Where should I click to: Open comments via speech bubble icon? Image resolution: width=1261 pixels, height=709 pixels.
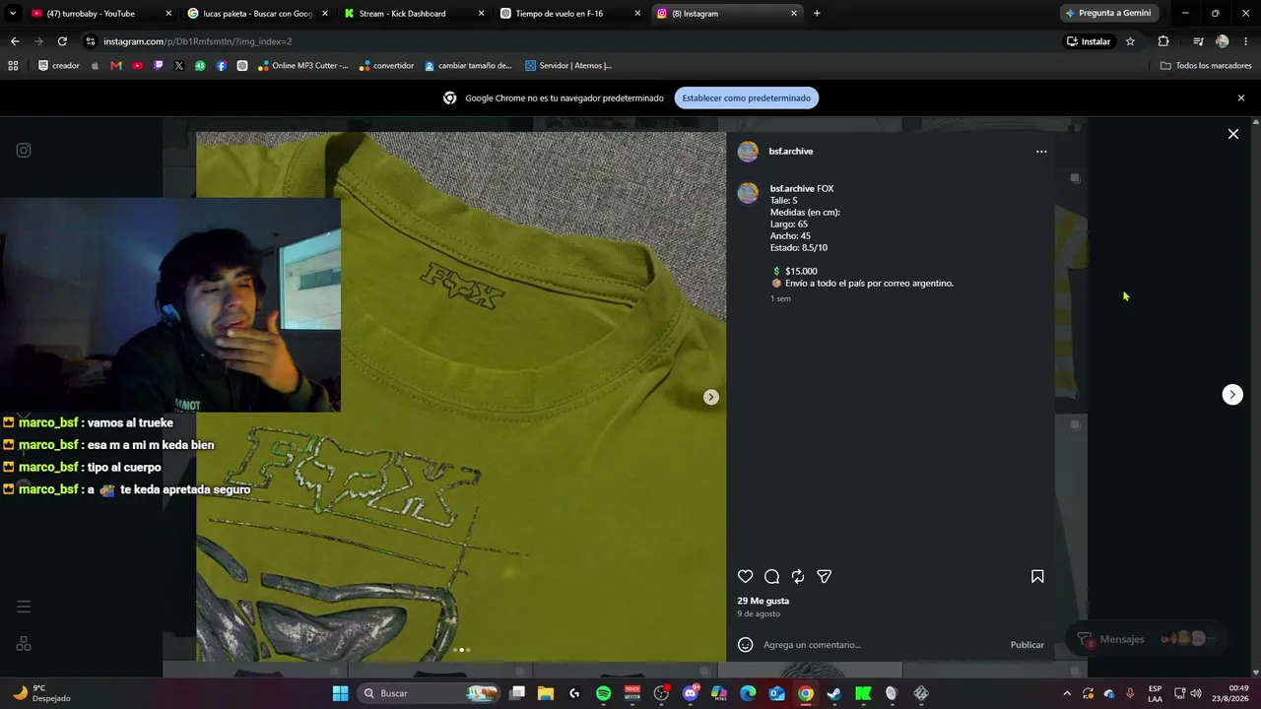click(x=772, y=577)
